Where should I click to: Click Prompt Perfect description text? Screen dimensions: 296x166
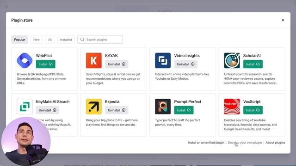[178, 123]
